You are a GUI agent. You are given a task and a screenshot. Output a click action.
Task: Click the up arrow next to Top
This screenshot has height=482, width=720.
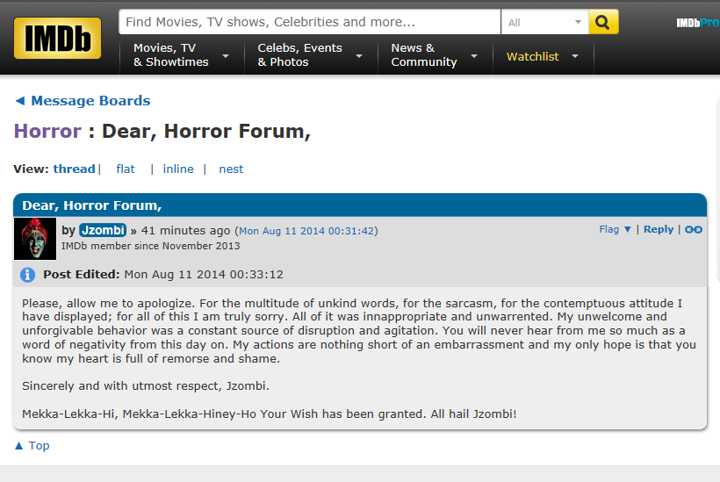(x=18, y=446)
